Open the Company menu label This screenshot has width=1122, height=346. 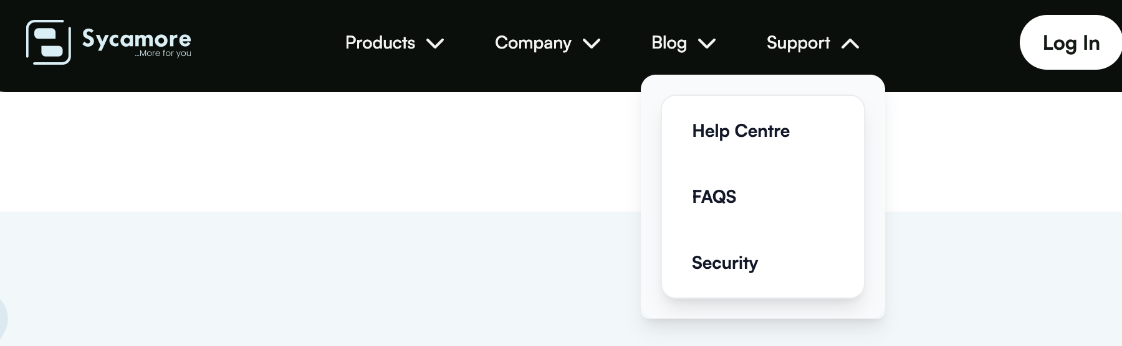532,43
